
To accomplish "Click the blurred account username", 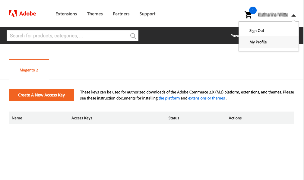I will coord(273,15).
